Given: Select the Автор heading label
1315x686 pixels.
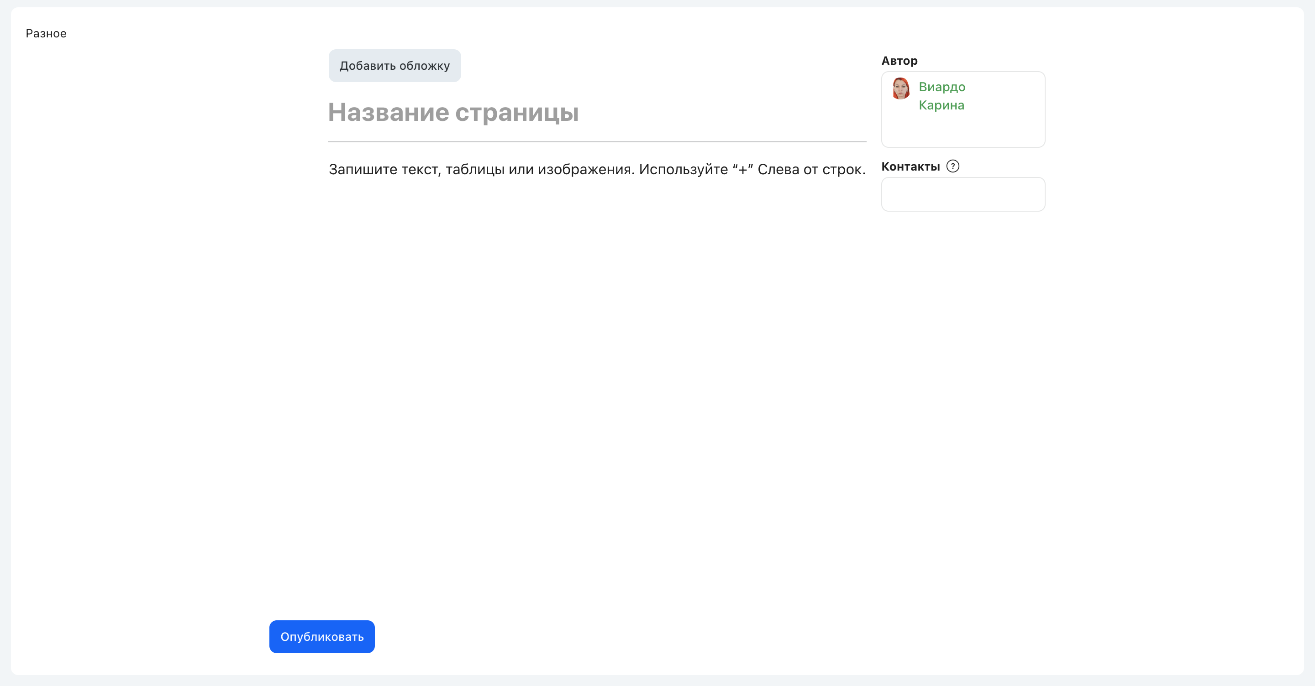Looking at the screenshot, I should 899,61.
